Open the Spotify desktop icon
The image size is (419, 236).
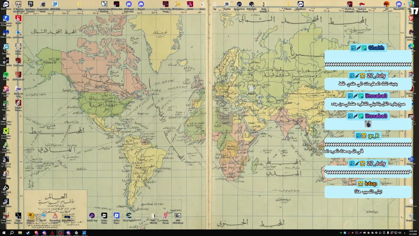click(x=6, y=76)
